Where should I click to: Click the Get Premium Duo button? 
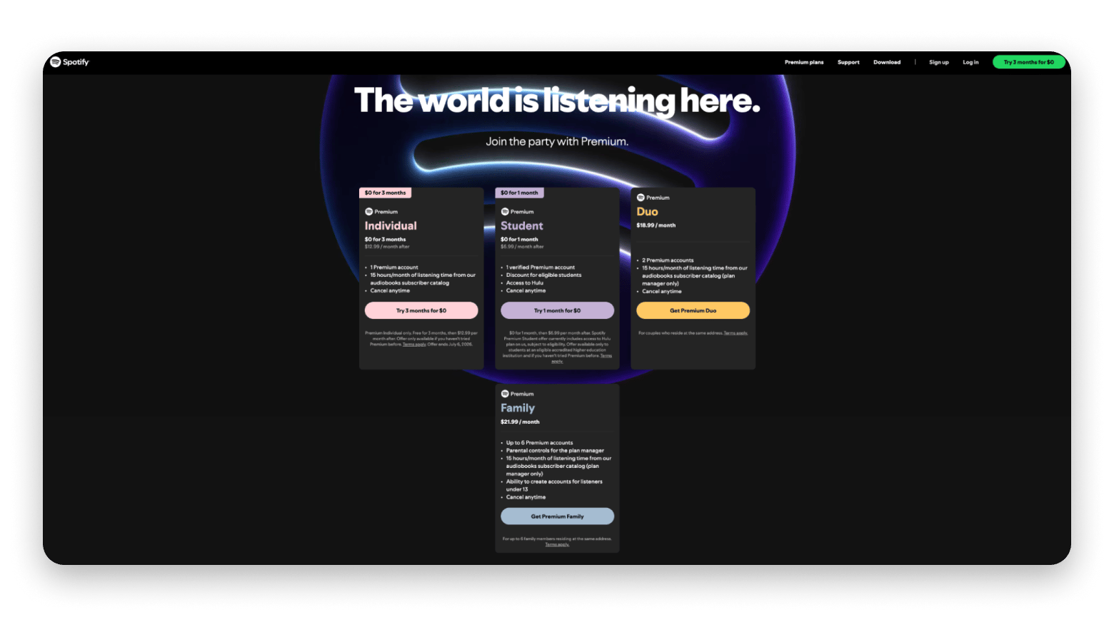coord(693,310)
